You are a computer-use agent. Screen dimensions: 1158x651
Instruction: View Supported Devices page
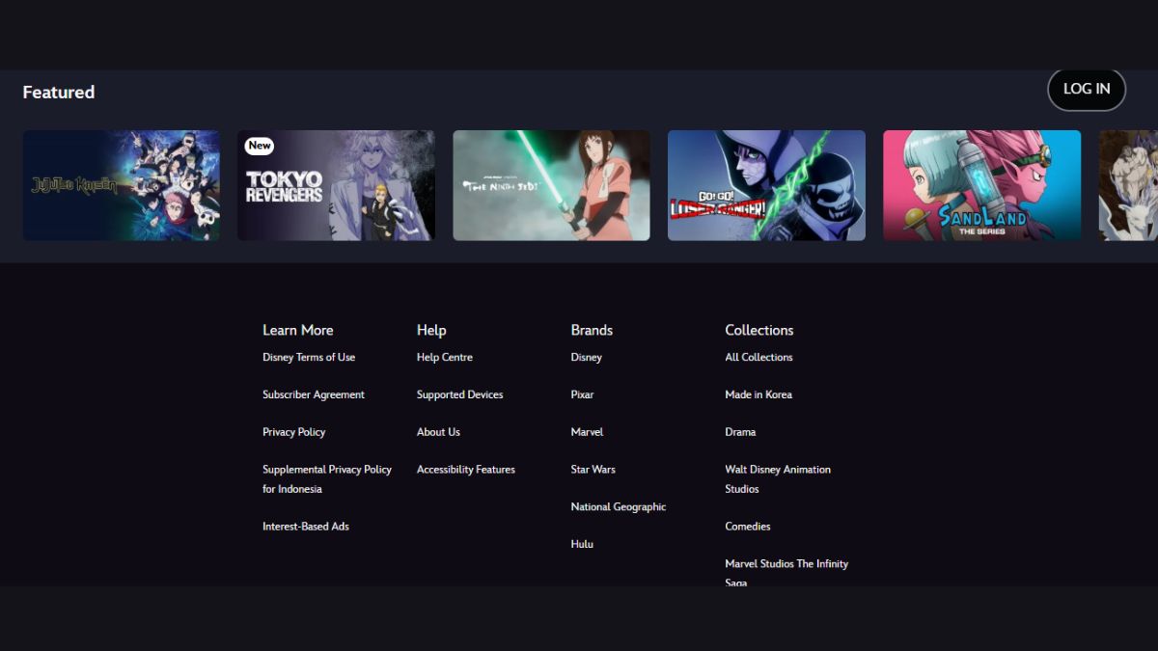[x=460, y=395]
